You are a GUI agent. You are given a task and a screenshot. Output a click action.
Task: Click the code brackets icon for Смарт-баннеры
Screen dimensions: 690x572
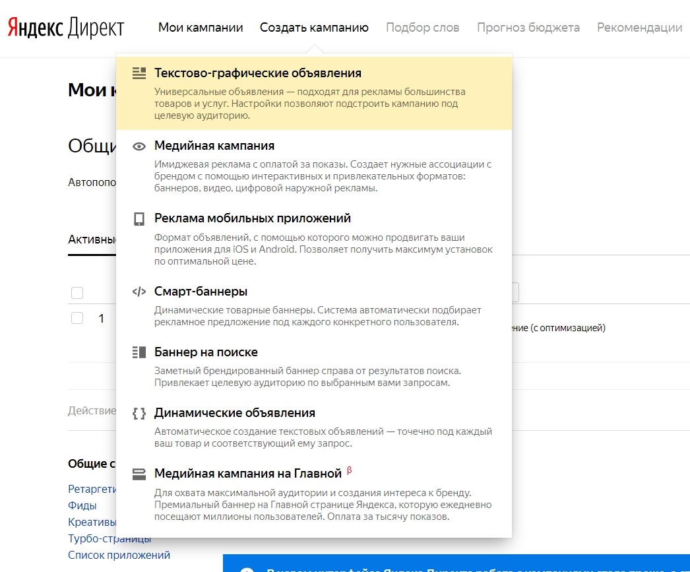click(139, 292)
